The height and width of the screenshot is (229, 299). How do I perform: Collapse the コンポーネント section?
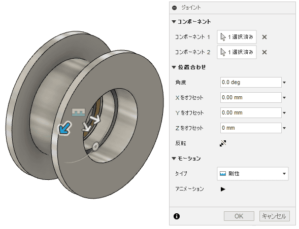click(174, 22)
